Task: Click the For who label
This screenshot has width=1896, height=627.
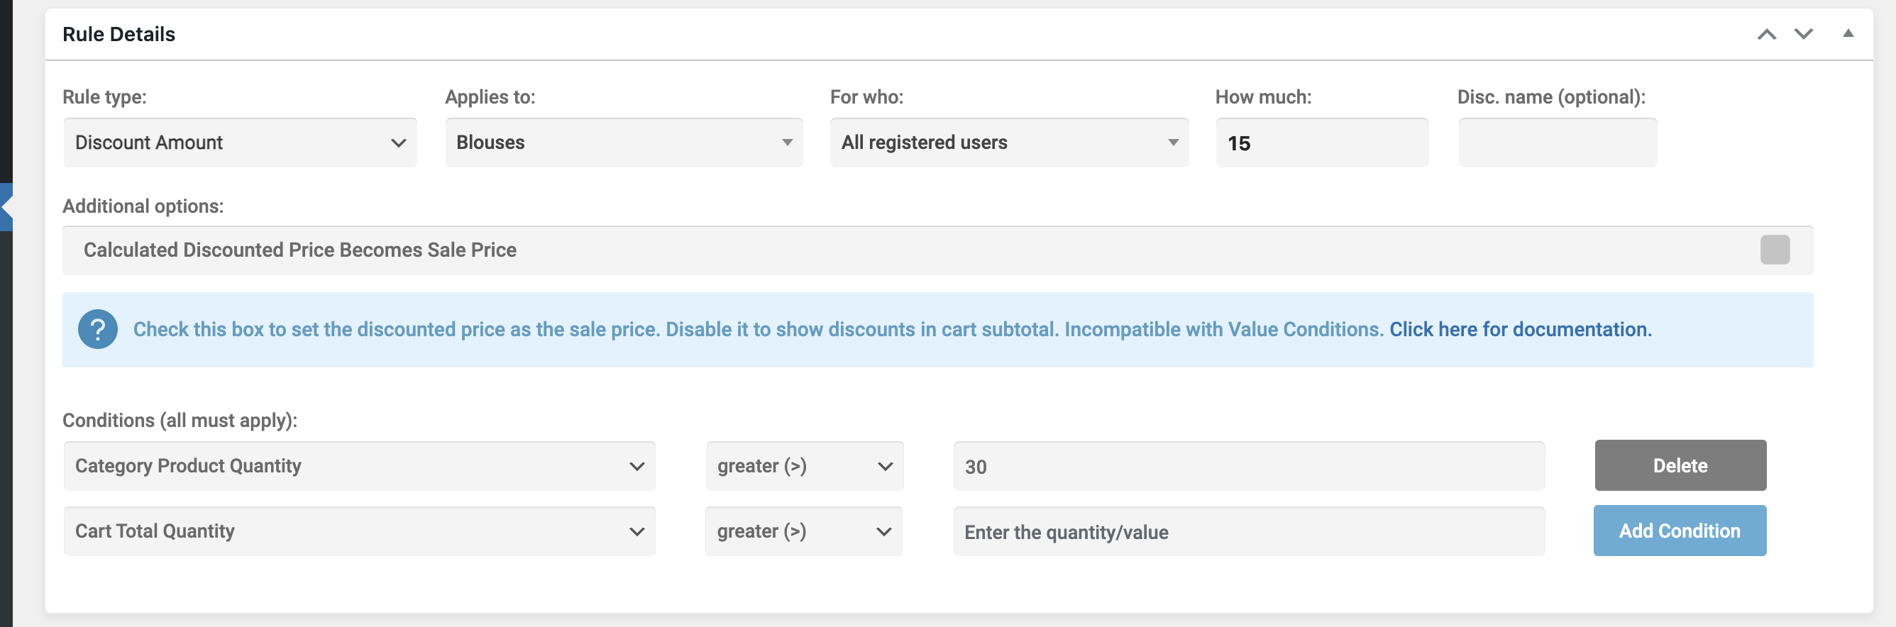Action: (867, 97)
